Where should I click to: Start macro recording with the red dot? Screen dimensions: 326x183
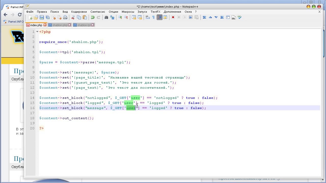173,17
